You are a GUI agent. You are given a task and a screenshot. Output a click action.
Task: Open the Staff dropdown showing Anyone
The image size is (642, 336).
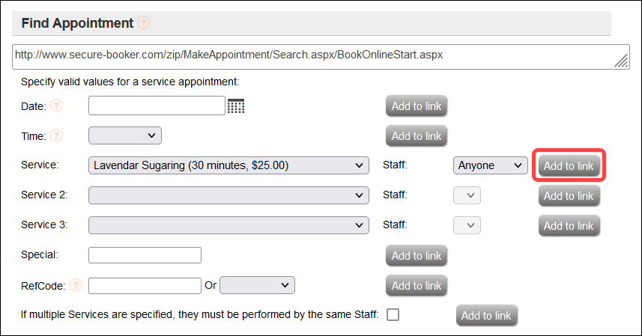pyautogui.click(x=490, y=165)
